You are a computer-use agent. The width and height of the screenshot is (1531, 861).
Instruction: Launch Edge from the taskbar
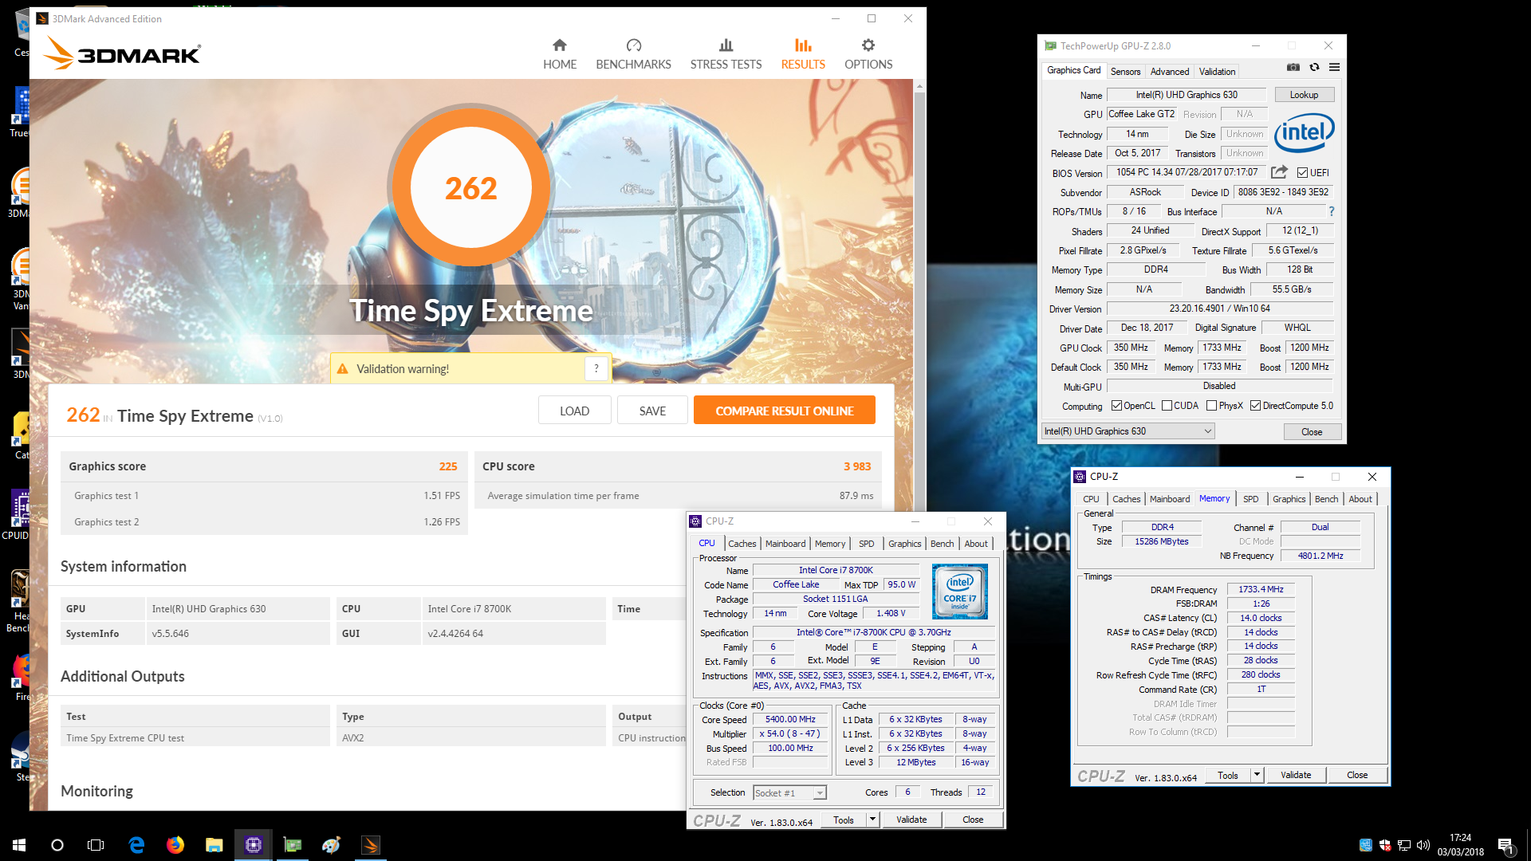pyautogui.click(x=136, y=845)
